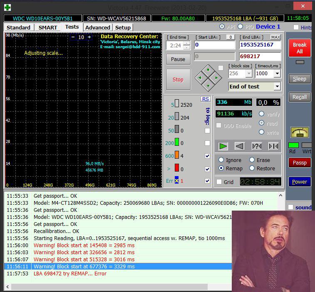
Task: Click the butterfly scan >|< button
Action: coord(274,146)
